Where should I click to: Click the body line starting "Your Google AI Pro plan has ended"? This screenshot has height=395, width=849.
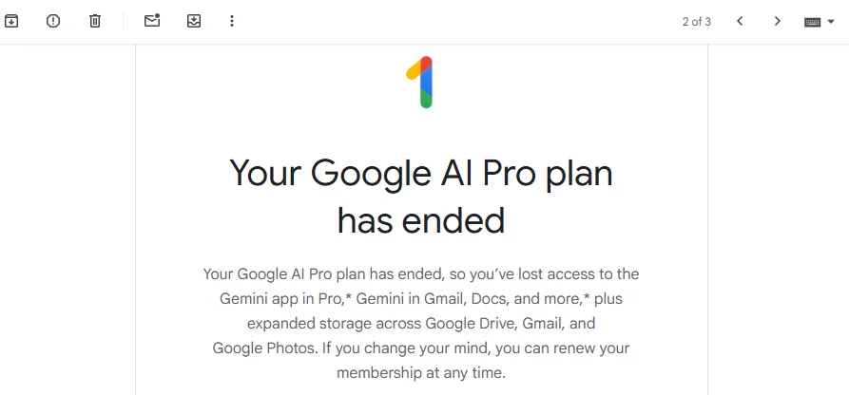pyautogui.click(x=421, y=274)
